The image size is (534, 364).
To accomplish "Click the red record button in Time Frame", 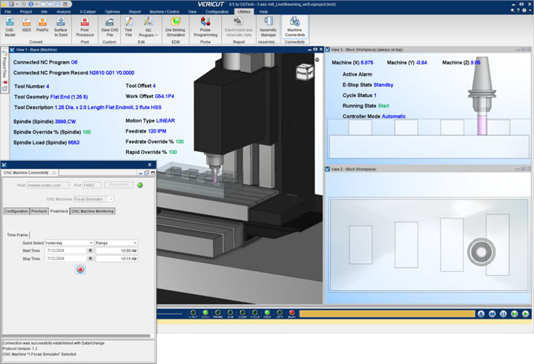I will click(x=80, y=269).
